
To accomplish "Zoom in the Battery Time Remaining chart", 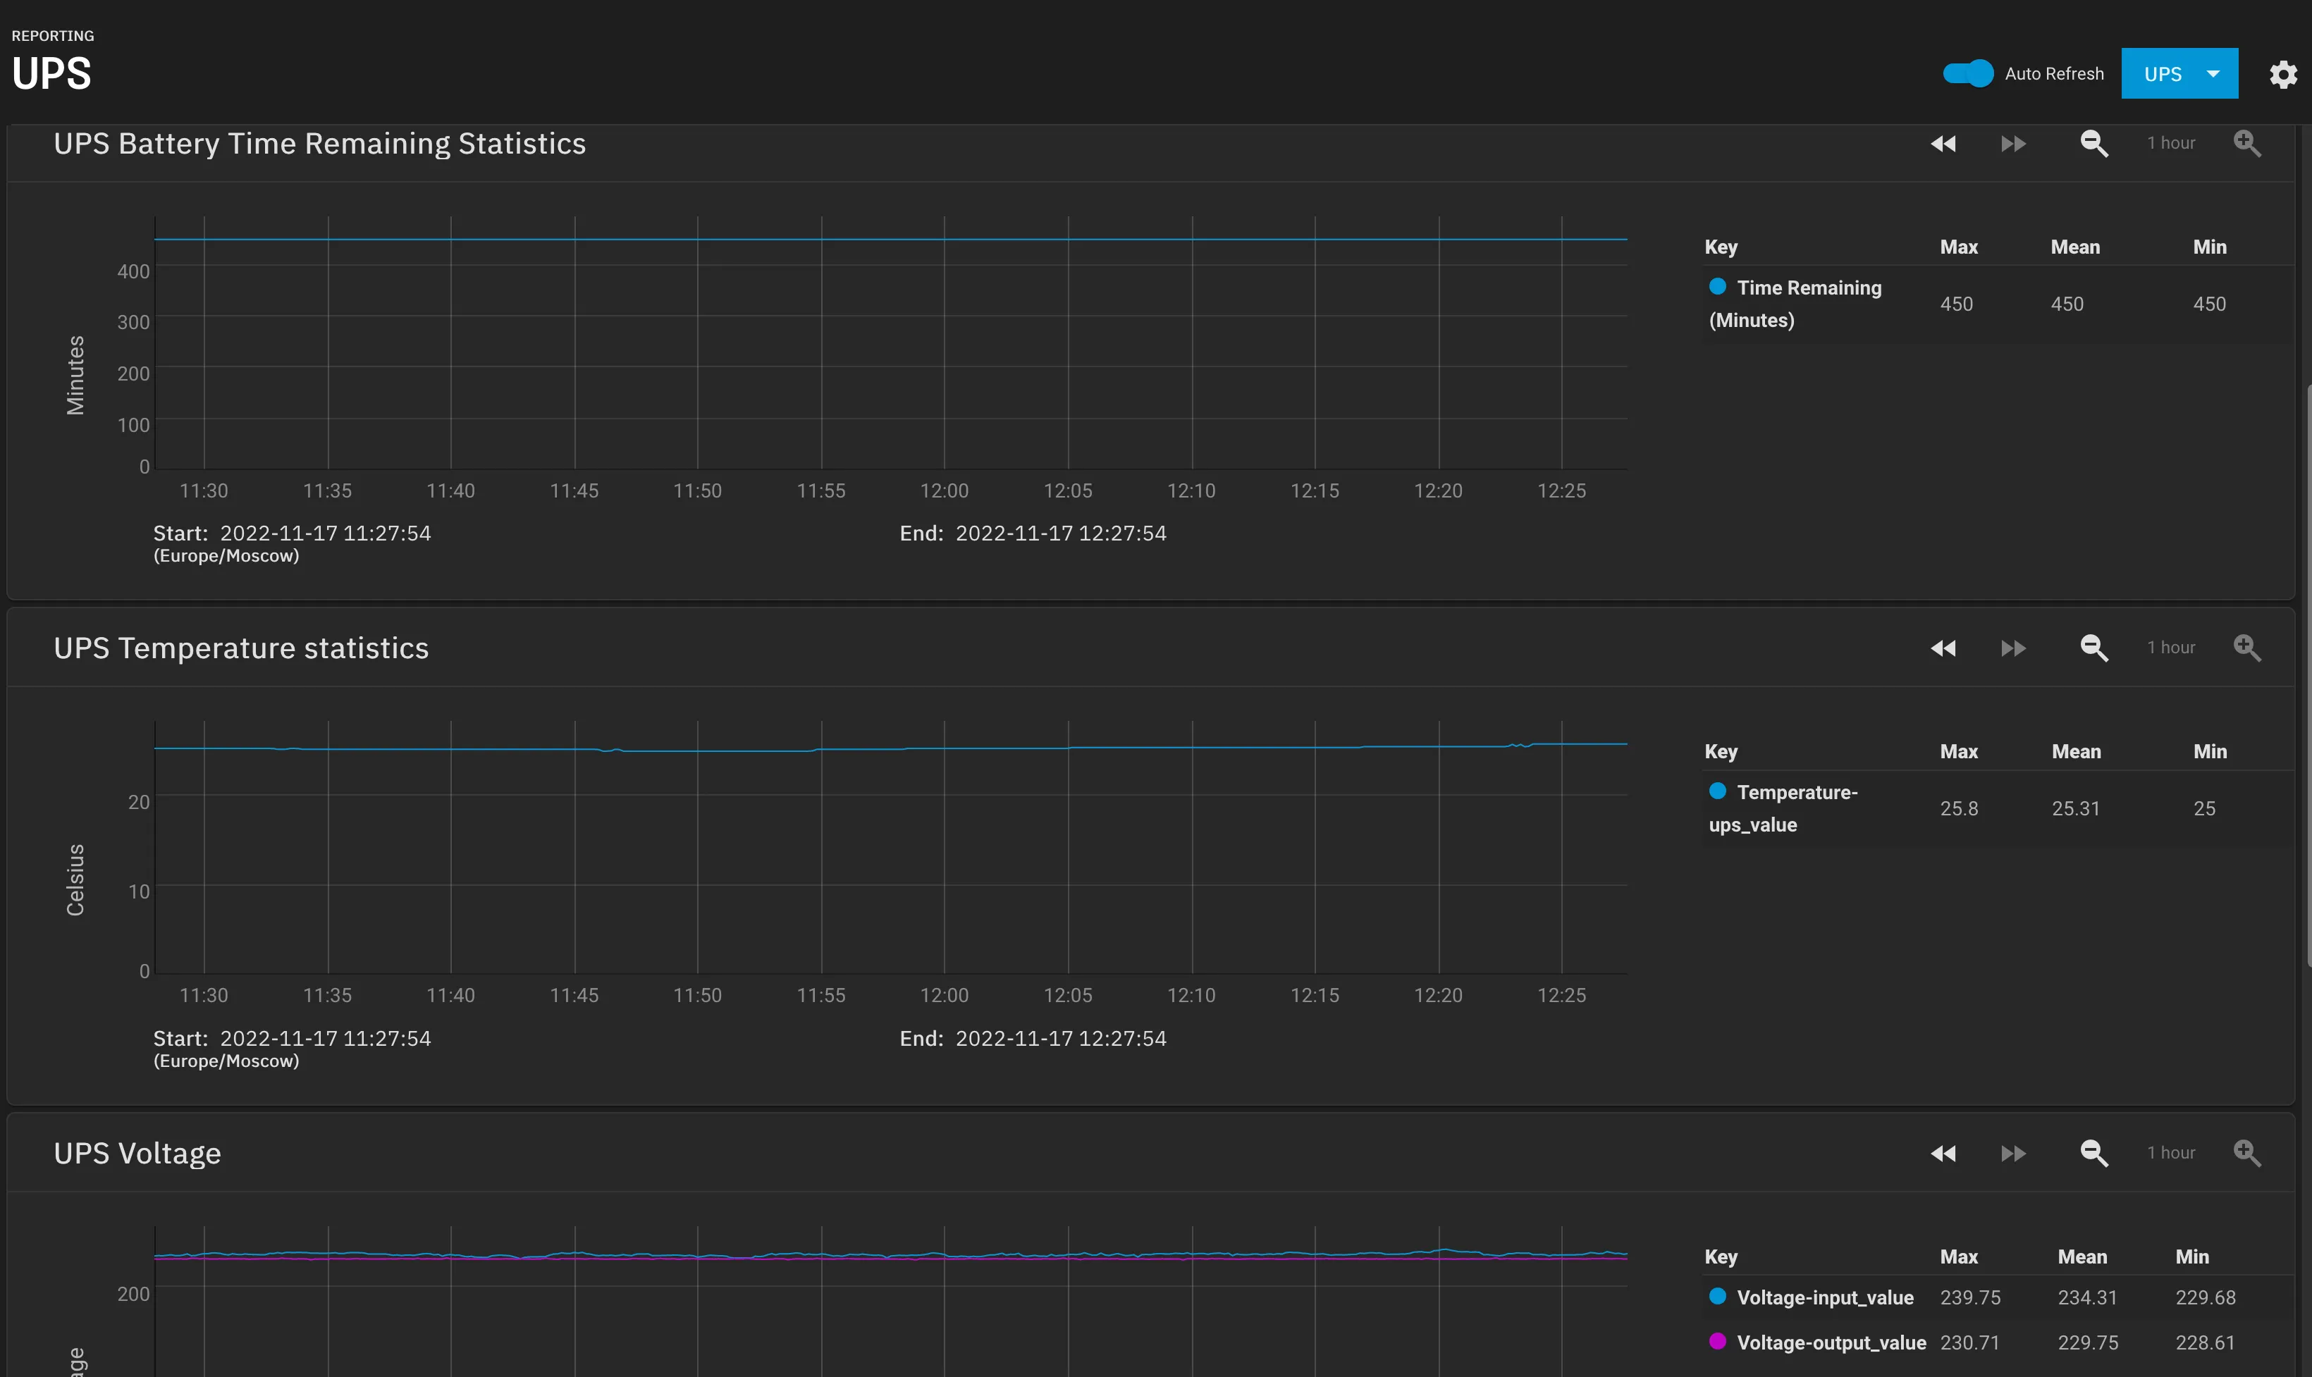I will [x=2247, y=144].
